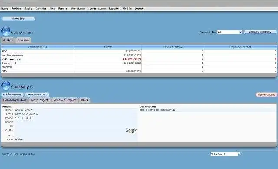
Task: Sort by Company Name column header
Action: tap(38, 47)
